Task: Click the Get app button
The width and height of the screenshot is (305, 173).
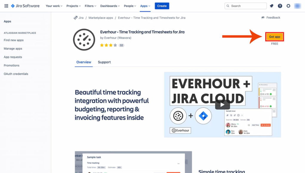Action: (274, 36)
